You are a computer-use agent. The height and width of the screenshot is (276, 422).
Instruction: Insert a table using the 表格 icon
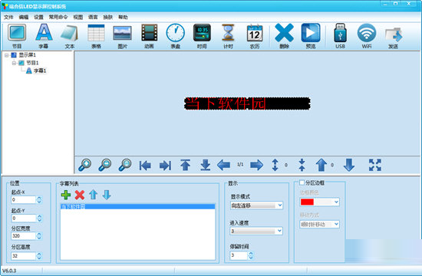pos(96,36)
